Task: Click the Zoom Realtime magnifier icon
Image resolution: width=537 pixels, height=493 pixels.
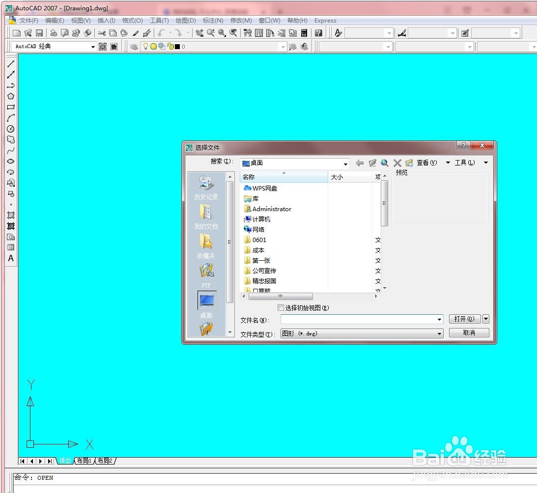Action: (211, 33)
